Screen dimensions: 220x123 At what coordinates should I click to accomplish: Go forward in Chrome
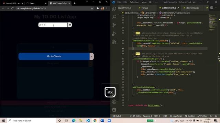coord(8,8)
